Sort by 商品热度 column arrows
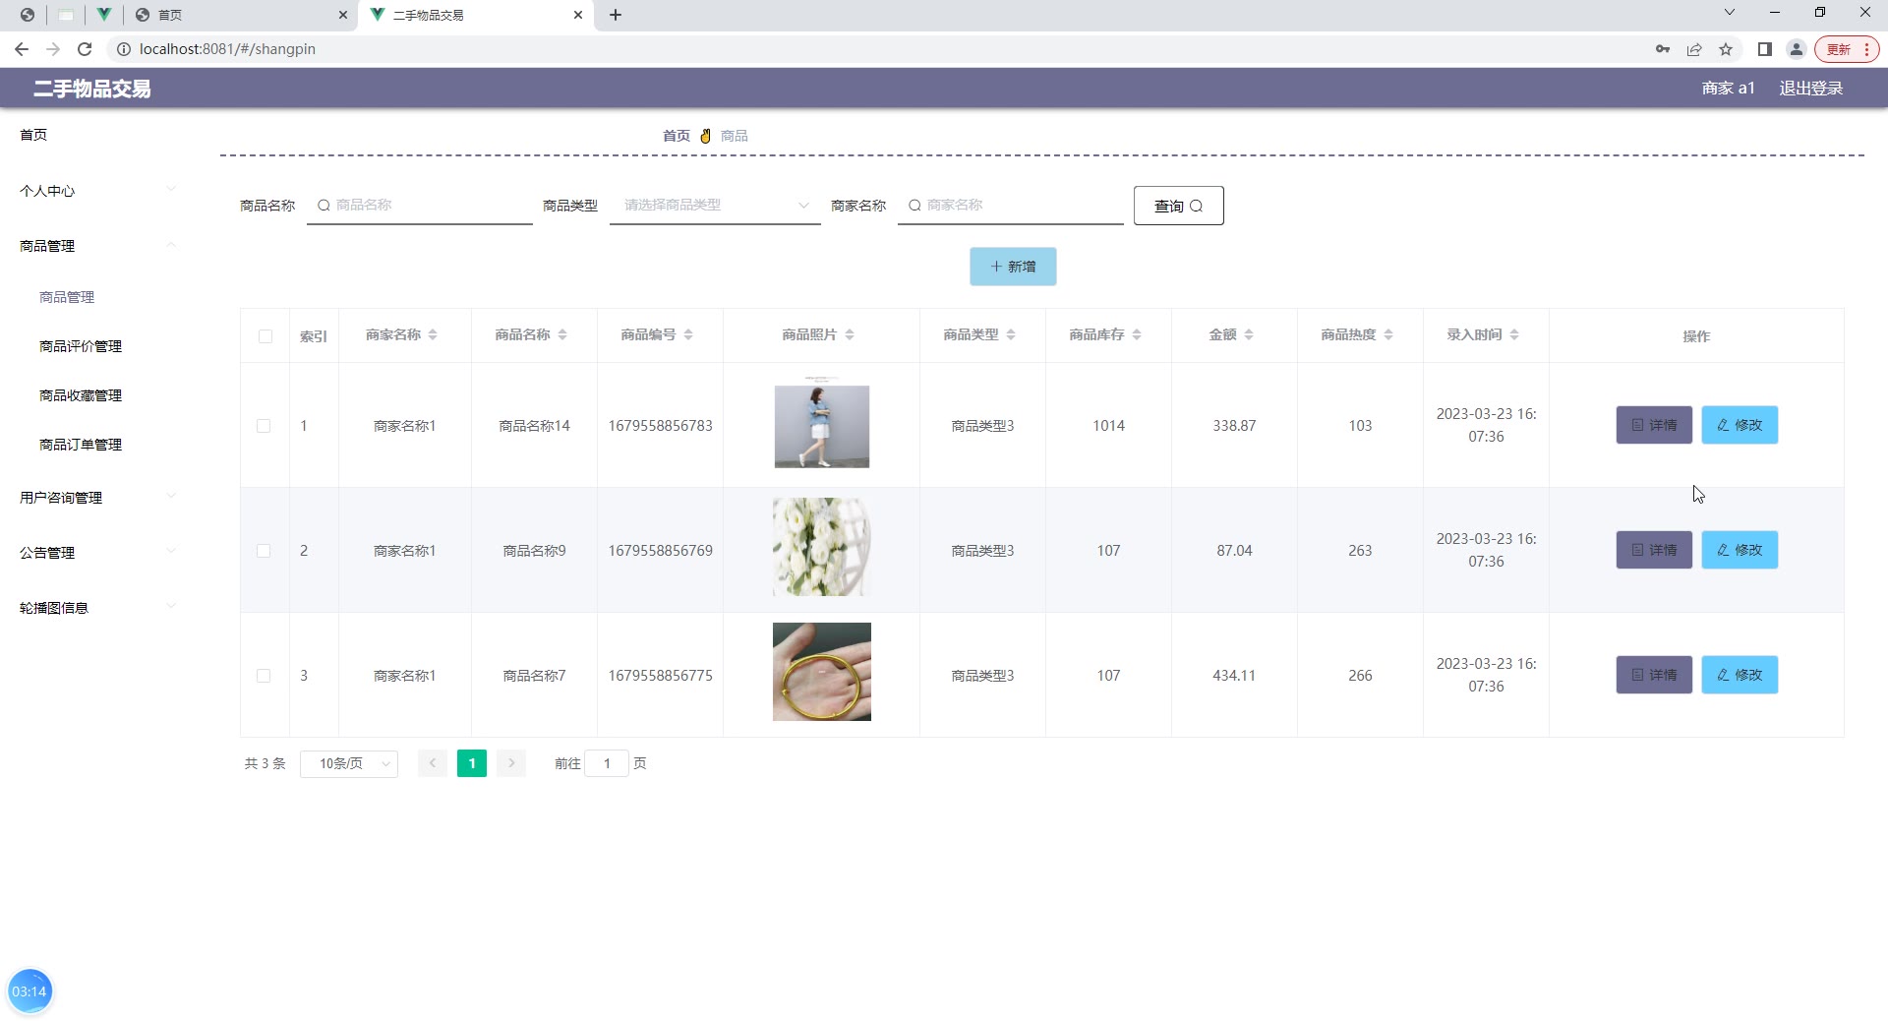1888x1021 pixels. coord(1388,335)
